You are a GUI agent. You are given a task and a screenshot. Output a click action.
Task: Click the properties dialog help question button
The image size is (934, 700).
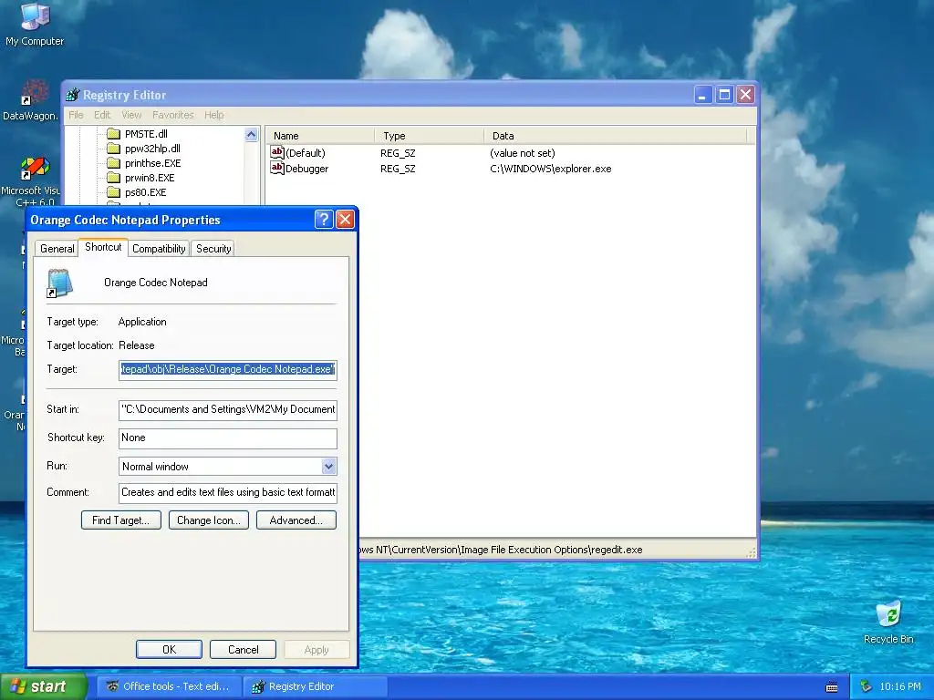coord(324,219)
